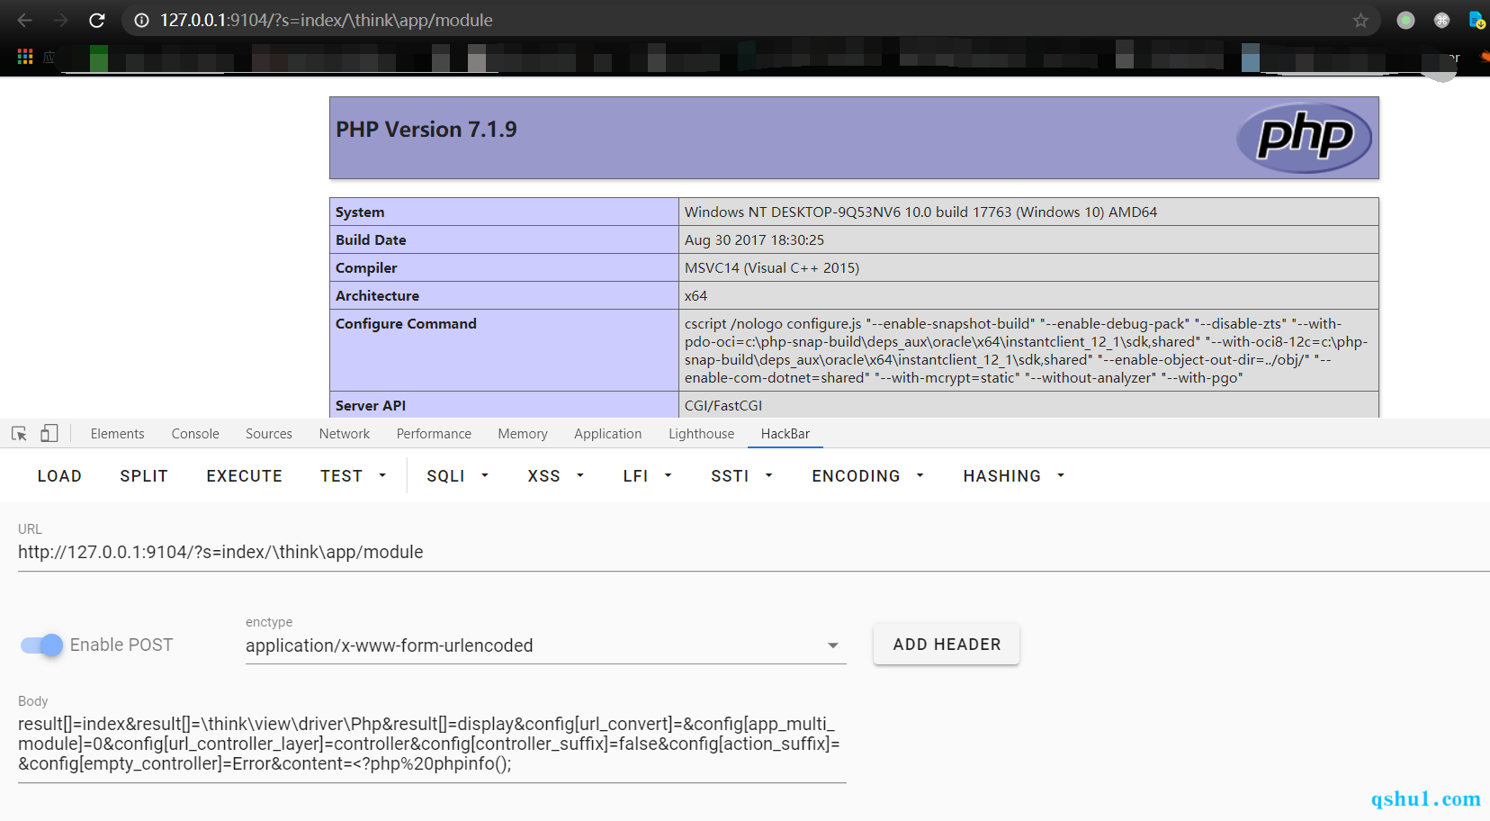Select the 'Compiler' row label
The image size is (1490, 821).
pyautogui.click(x=366, y=268)
